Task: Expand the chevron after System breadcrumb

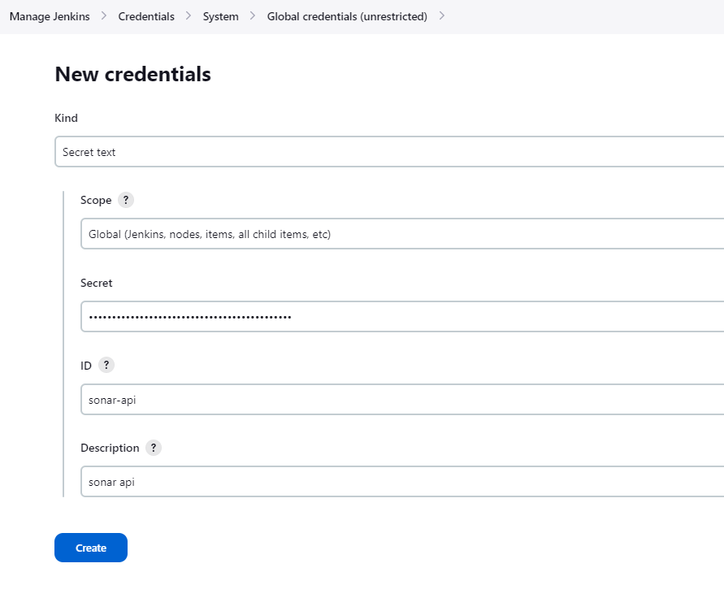Action: tap(253, 15)
